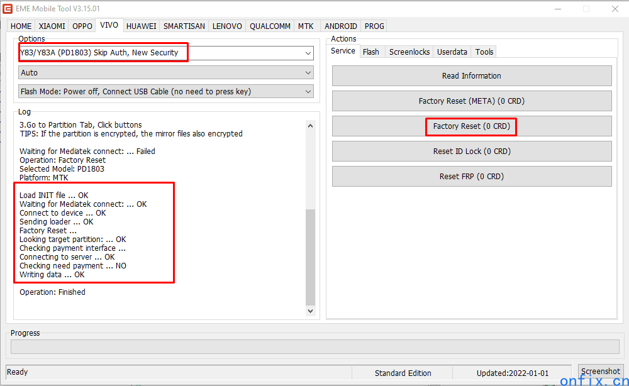This screenshot has width=629, height=386.
Task: Click the Screenshot button
Action: coord(600,372)
